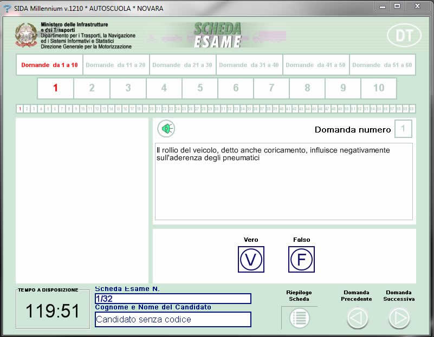Open the Domande da 21 a 30 tab
Image resolution: width=434 pixels, height=337 pixels.
[182, 65]
